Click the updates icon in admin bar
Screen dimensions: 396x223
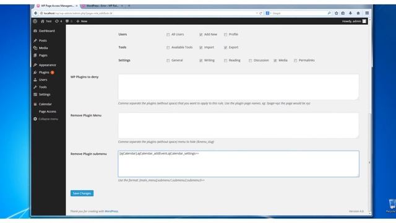(57, 21)
